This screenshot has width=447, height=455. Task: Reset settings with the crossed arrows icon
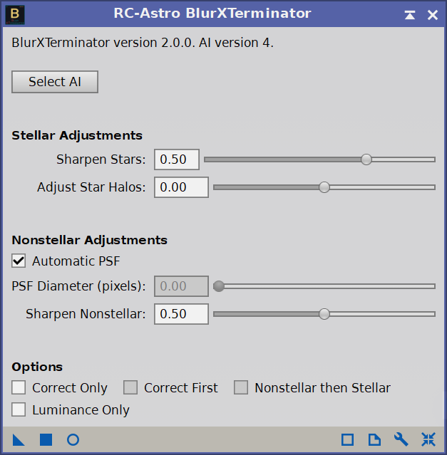[x=428, y=439]
